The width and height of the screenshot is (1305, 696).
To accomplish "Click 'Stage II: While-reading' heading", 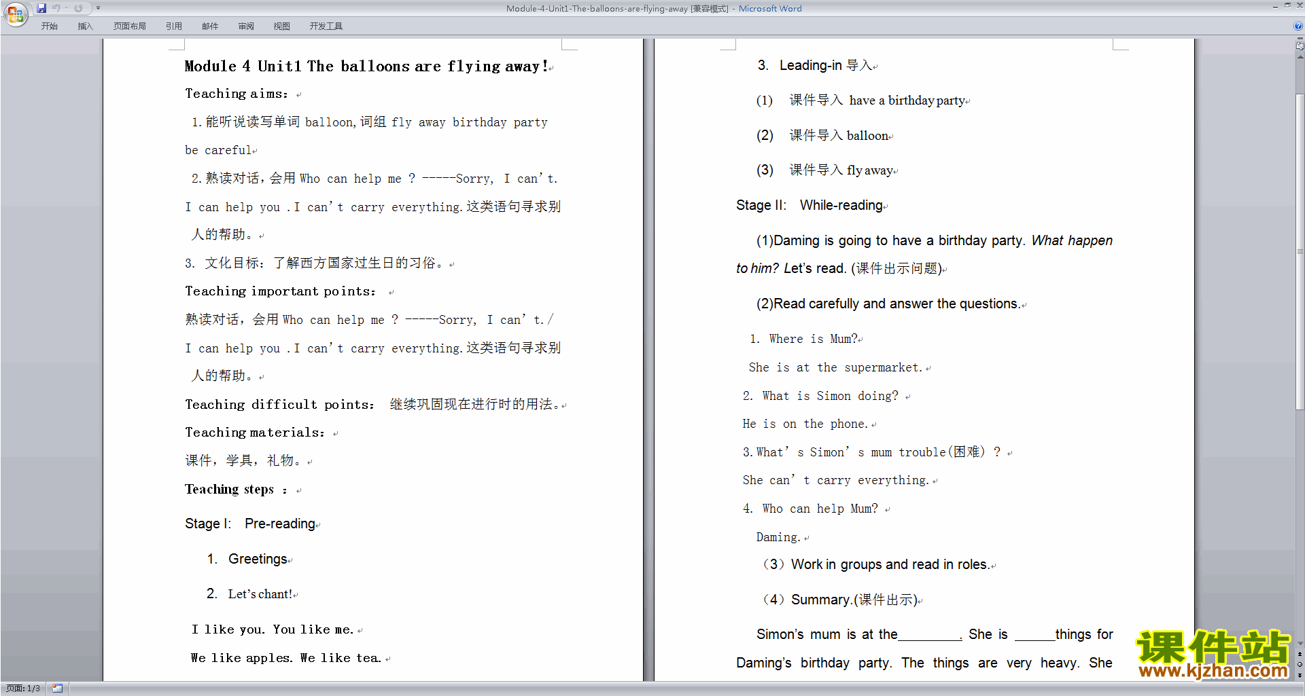I will point(810,206).
